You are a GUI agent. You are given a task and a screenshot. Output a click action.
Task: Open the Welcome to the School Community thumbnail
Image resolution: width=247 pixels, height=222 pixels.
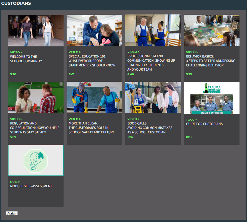point(36,31)
